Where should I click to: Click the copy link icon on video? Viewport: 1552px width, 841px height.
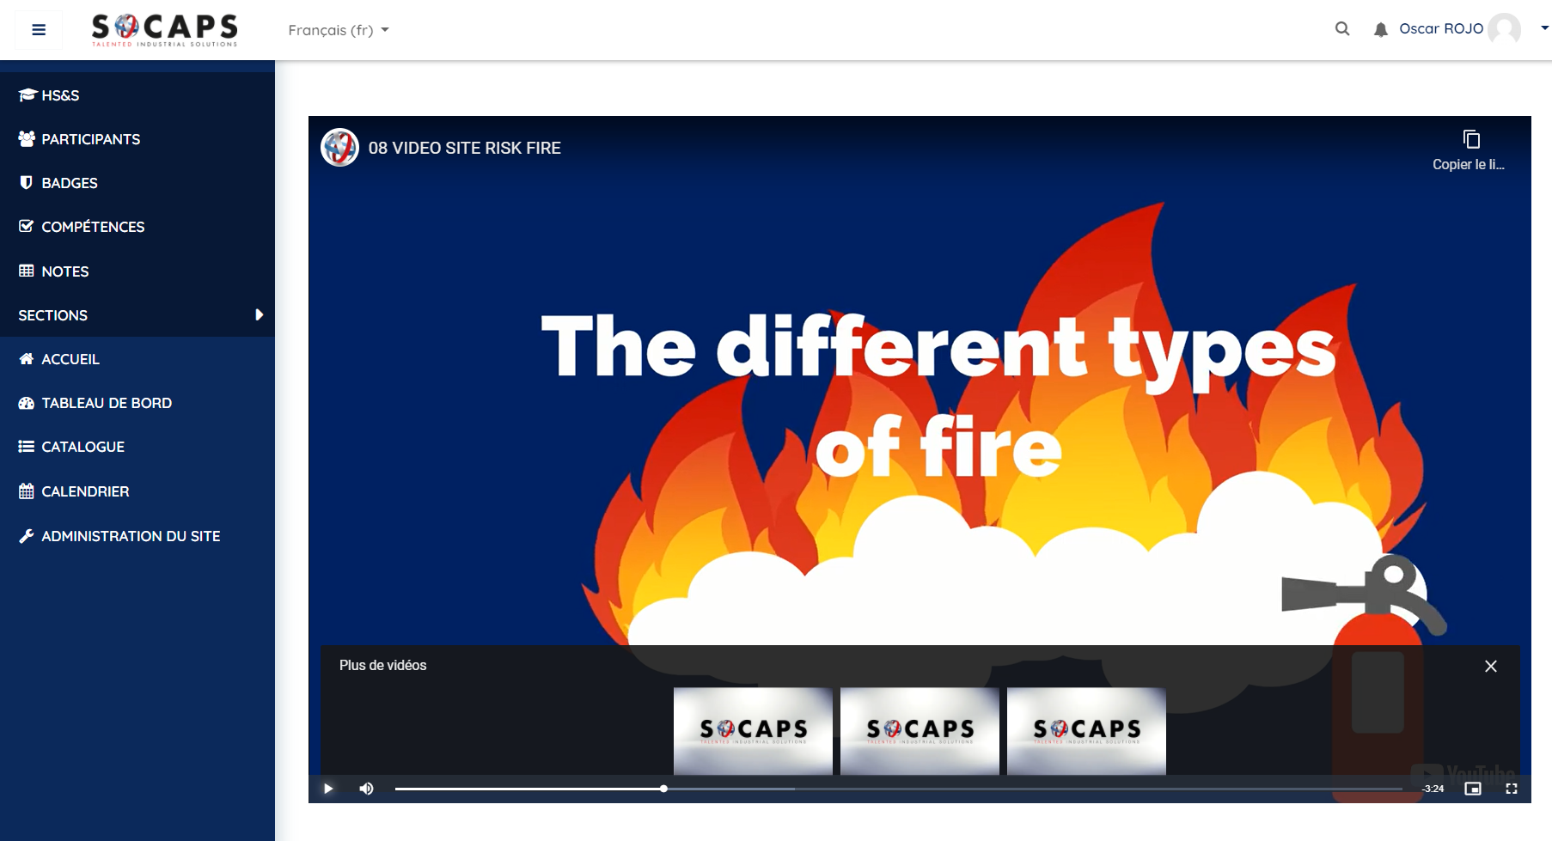tap(1470, 140)
